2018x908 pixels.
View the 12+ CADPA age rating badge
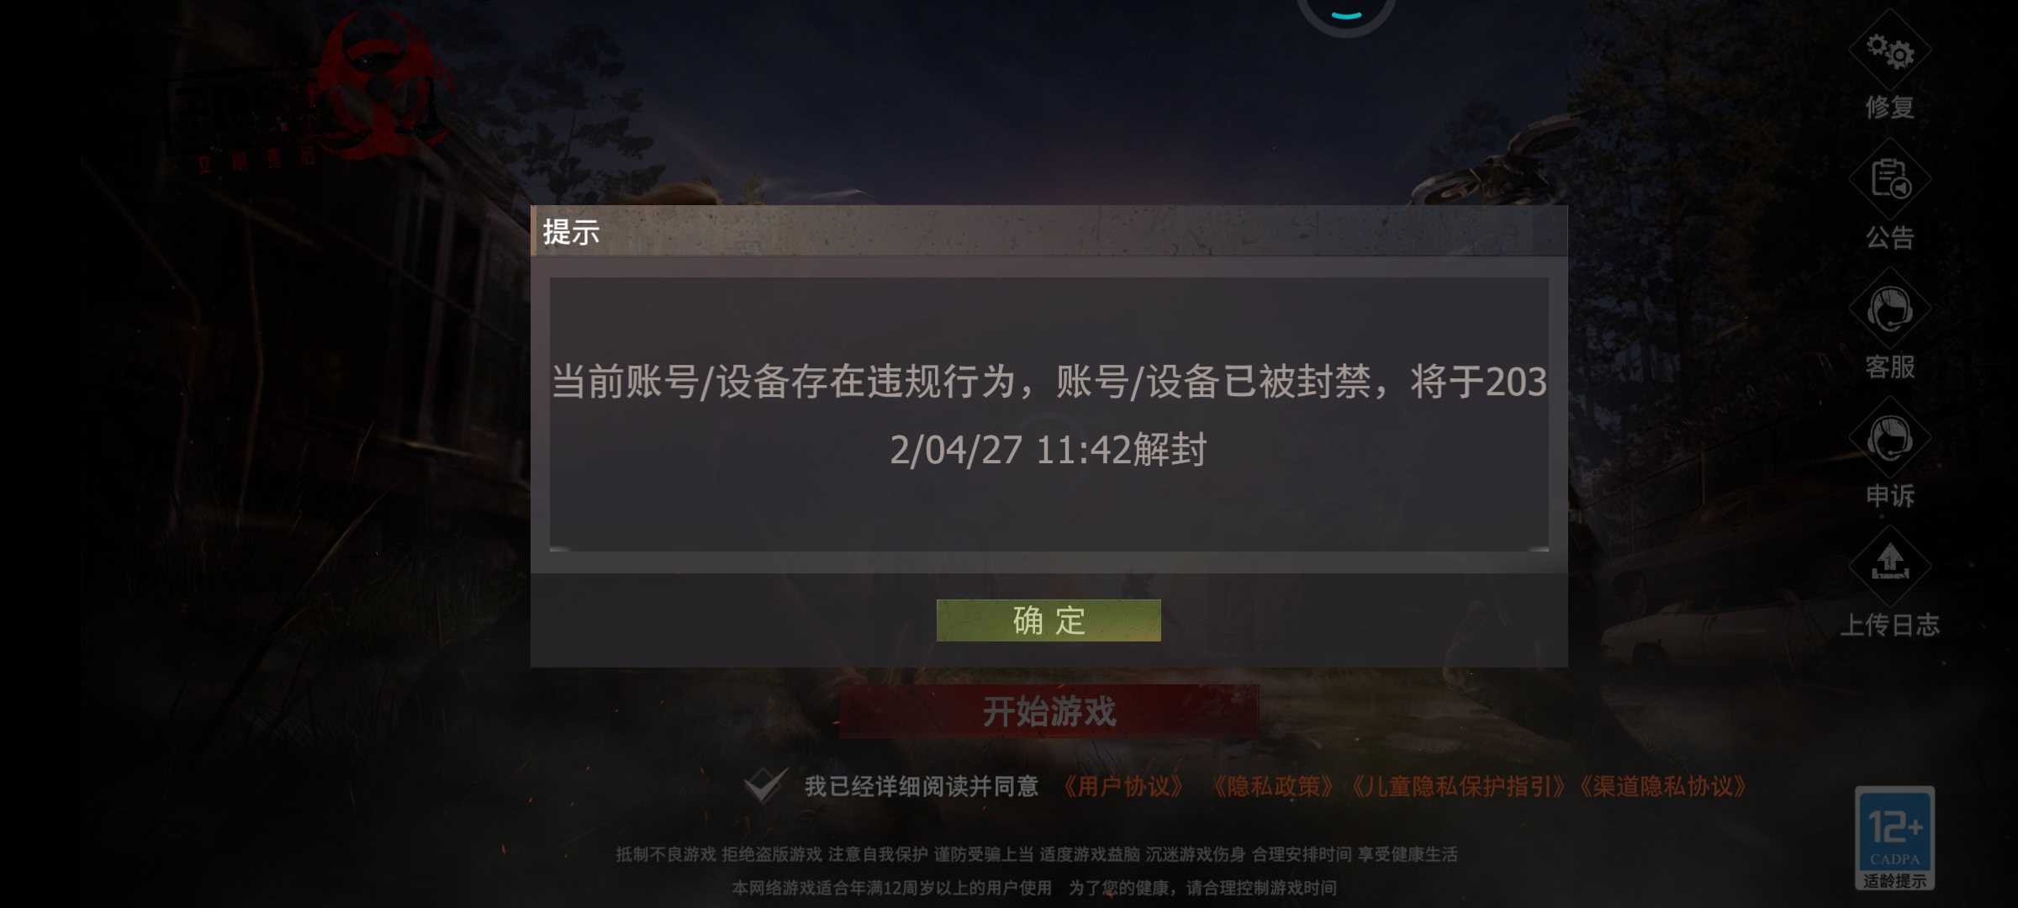tap(1894, 838)
